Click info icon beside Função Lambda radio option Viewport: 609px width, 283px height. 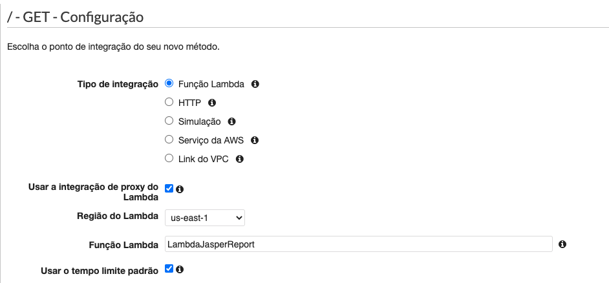click(255, 84)
